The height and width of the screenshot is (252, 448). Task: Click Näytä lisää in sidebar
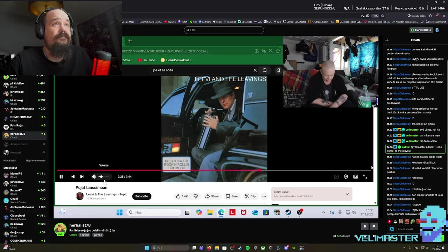9,161
